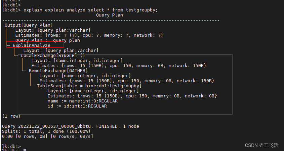Click the dashed separator under Query Plan
This screenshot has width=284, height=151.
[111, 20]
